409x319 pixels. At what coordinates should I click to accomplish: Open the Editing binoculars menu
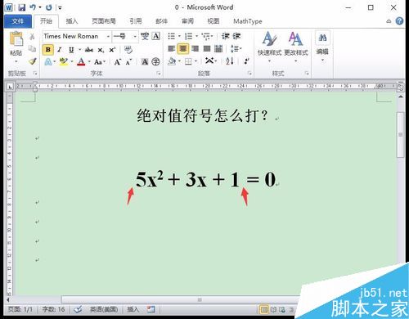pos(322,47)
